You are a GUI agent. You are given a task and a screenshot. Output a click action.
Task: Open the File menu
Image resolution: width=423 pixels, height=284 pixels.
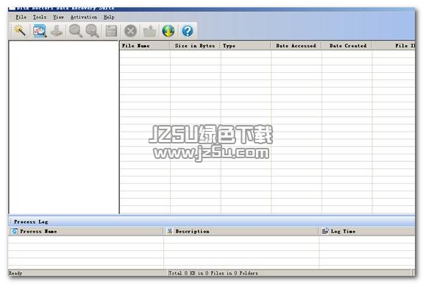21,17
